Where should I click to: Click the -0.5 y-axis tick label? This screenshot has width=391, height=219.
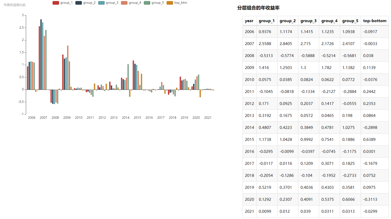click(x=21, y=102)
